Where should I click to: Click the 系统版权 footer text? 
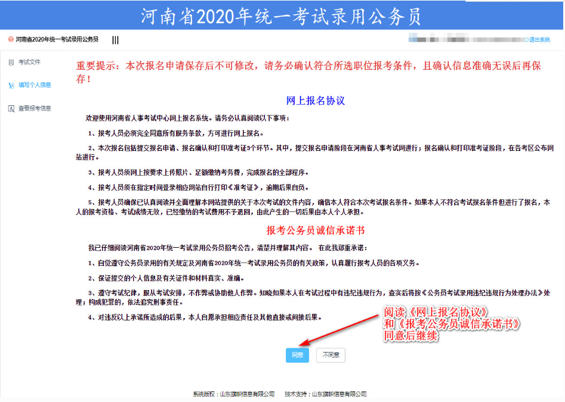point(233,394)
